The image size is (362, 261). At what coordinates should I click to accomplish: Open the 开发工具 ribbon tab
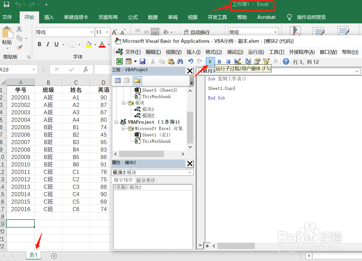217,17
